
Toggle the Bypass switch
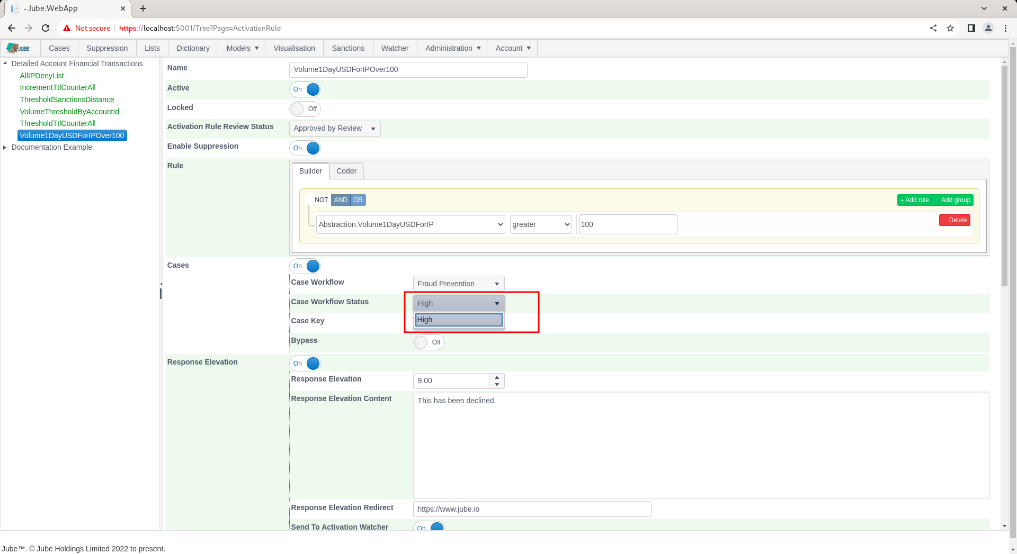click(x=429, y=342)
